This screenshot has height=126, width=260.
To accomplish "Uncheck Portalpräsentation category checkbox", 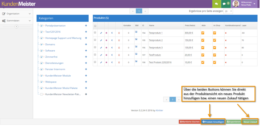I will tap(42, 26).
